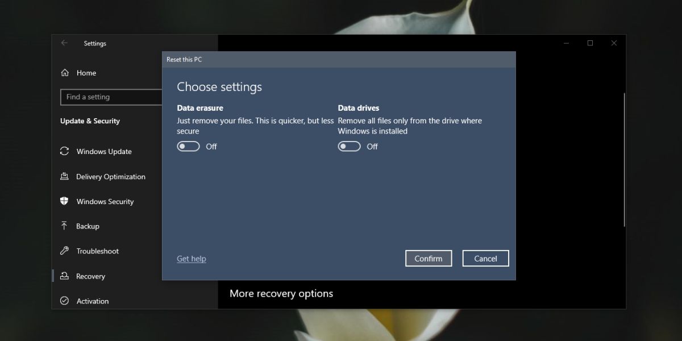This screenshot has width=682, height=341.
Task: Open the Troubleshoot section
Action: coord(98,251)
